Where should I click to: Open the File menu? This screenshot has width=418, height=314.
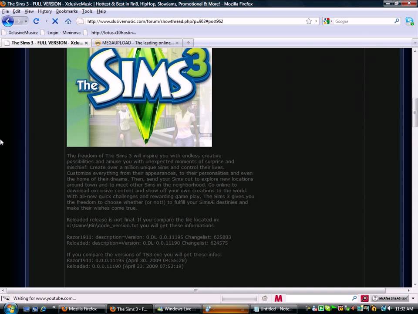point(5,11)
